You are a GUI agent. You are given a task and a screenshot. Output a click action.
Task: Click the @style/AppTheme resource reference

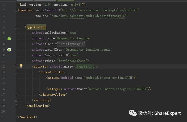(x=72, y=61)
